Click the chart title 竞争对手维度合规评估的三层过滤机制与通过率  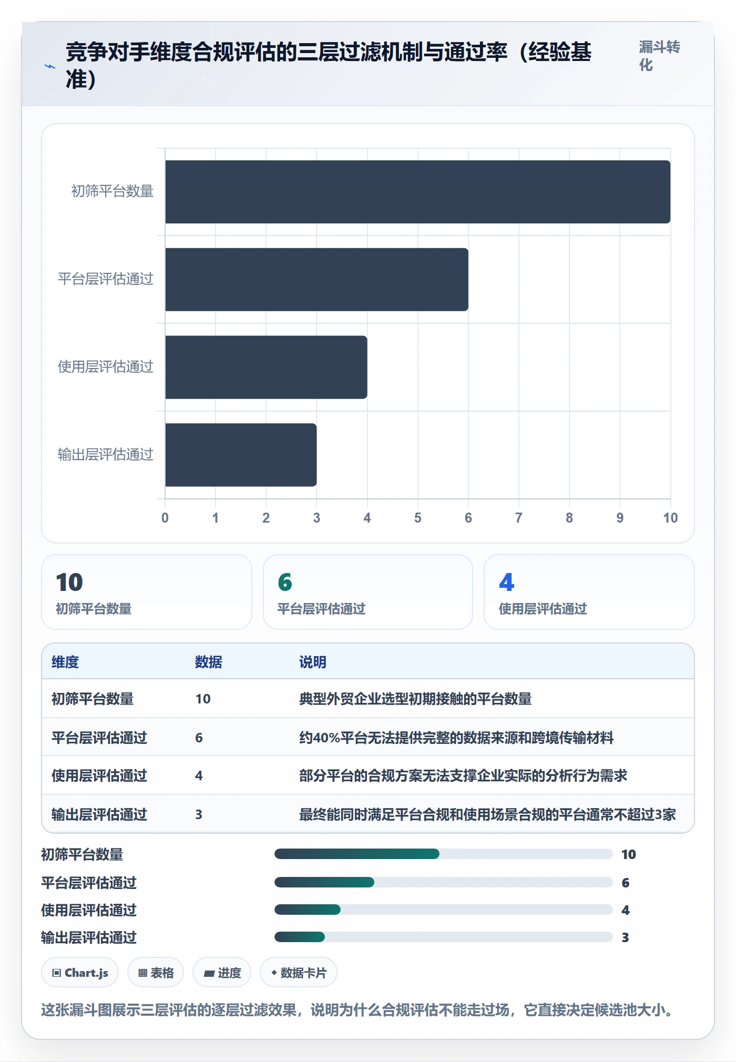pyautogui.click(x=329, y=66)
